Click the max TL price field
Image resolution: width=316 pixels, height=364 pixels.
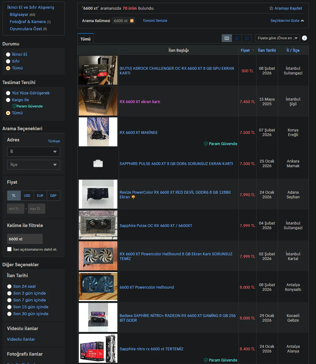click(x=36, y=209)
